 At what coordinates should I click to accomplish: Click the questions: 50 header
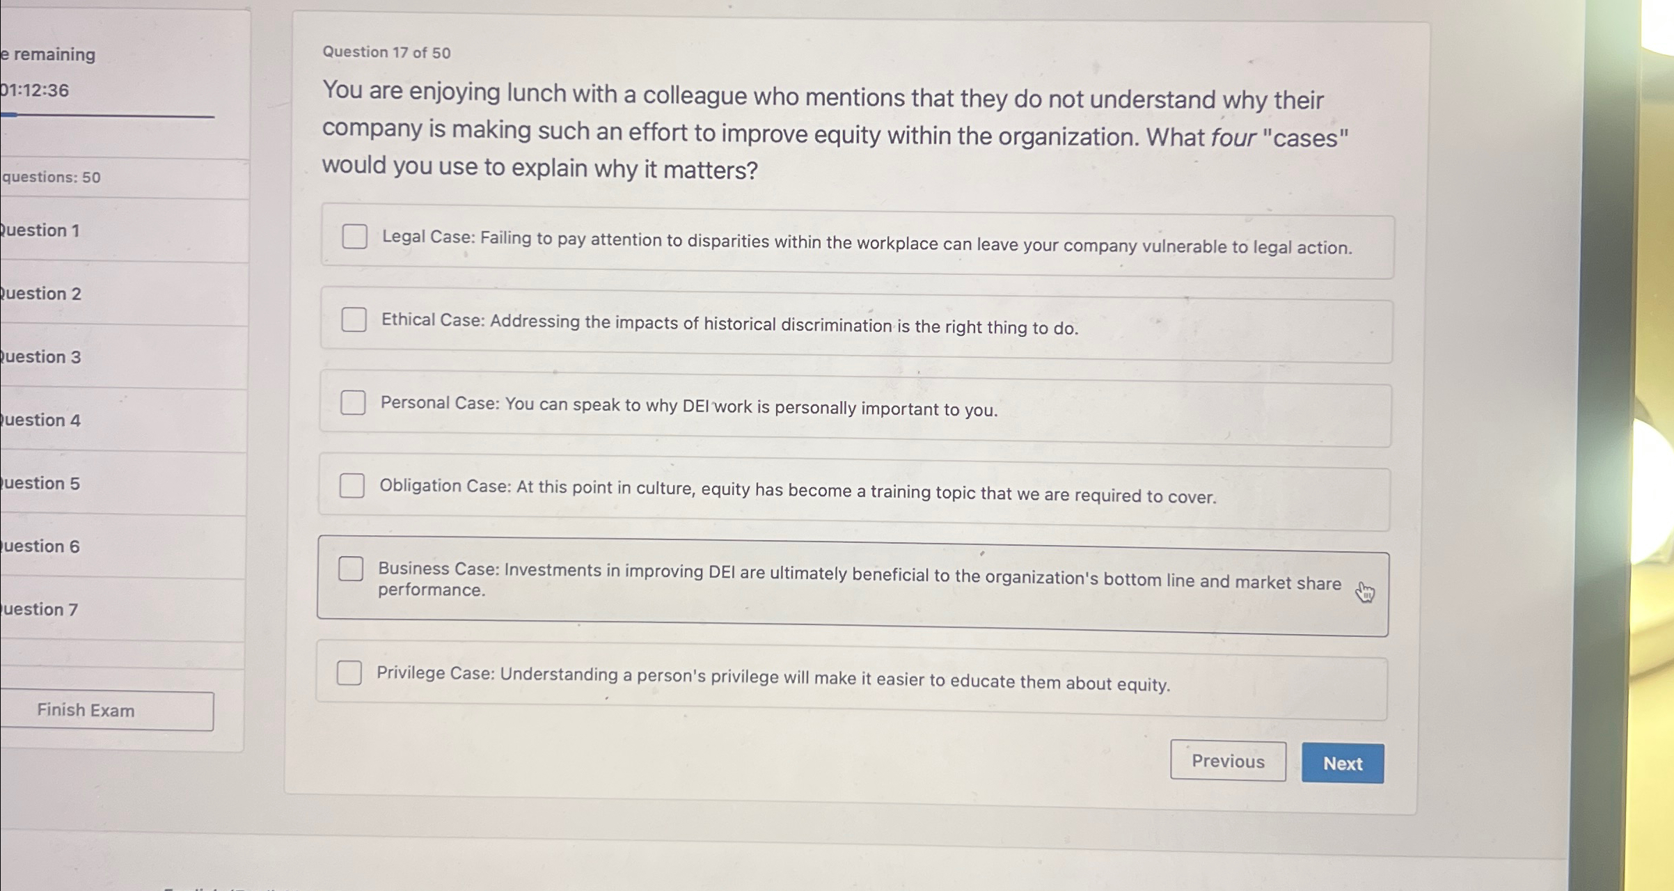(50, 177)
